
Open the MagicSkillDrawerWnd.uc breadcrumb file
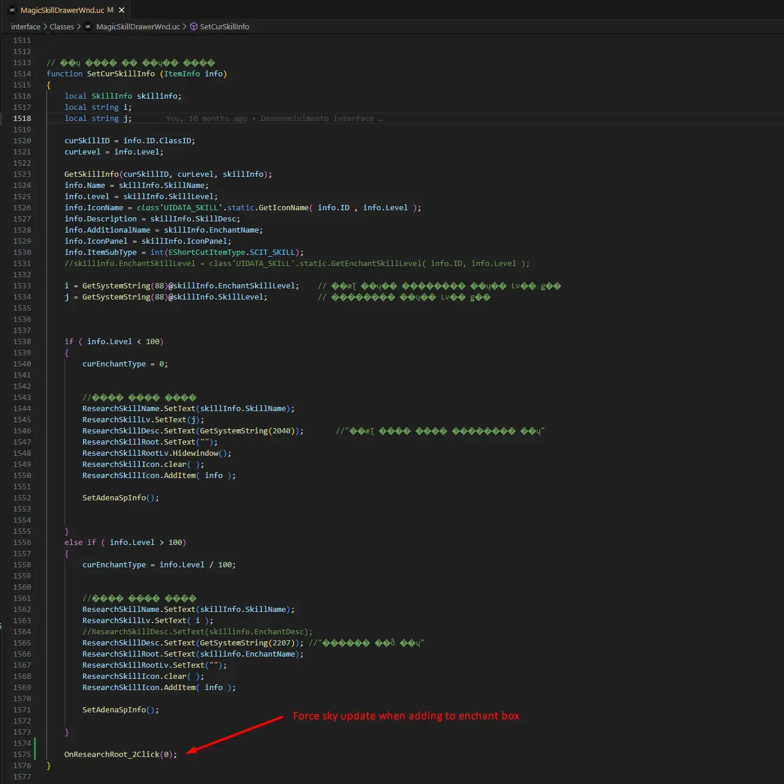[138, 26]
